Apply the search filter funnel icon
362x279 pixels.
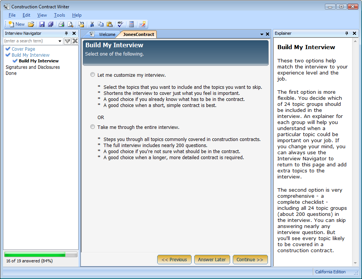point(67,41)
